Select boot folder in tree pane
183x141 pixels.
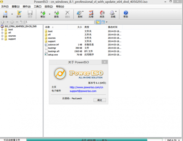coord(11,30)
